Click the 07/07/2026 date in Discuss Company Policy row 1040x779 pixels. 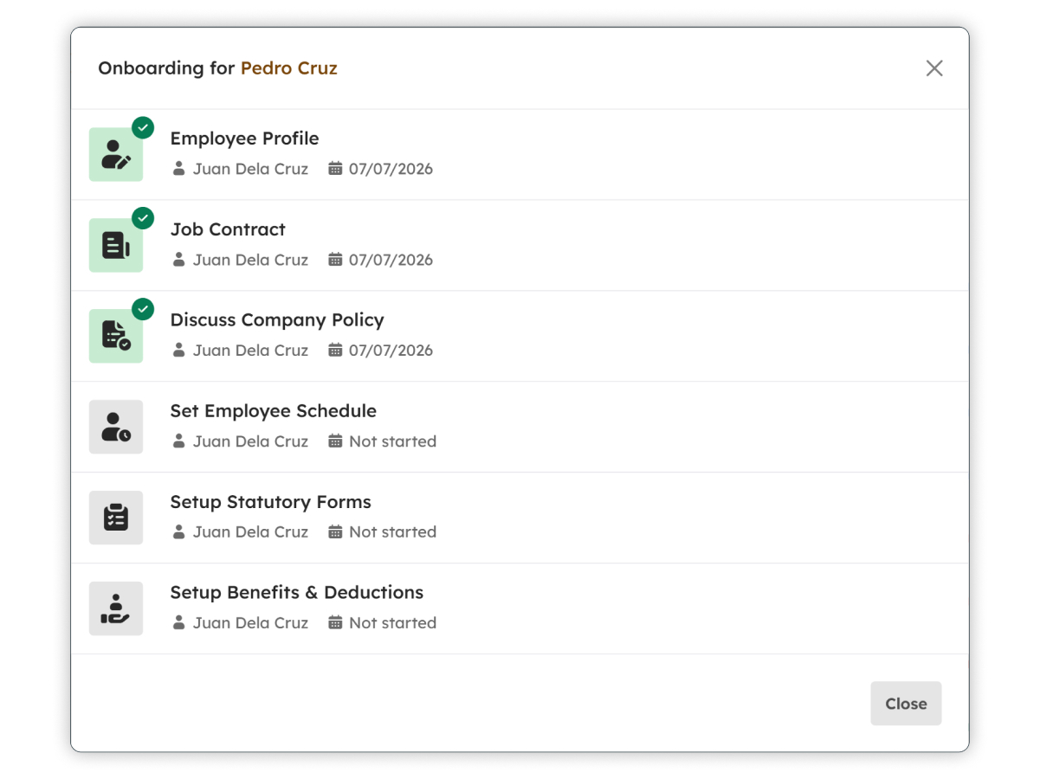point(391,351)
